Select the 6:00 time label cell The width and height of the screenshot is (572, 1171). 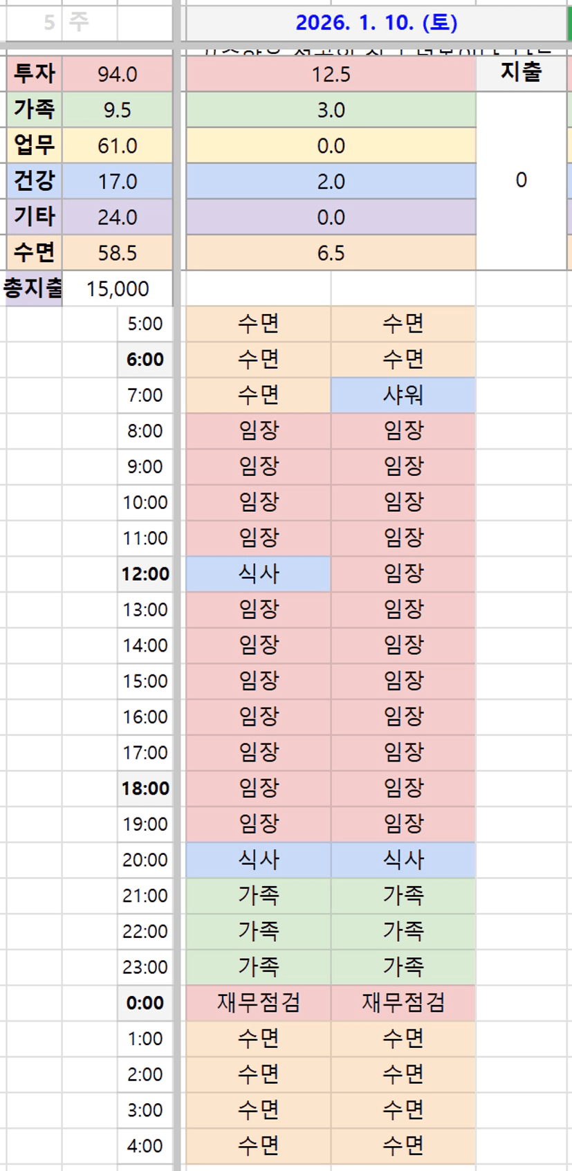(145, 360)
